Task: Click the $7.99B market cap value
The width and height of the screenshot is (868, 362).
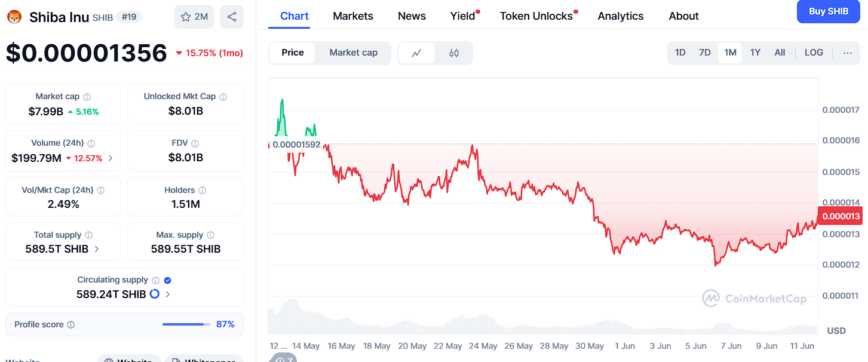Action: (46, 111)
